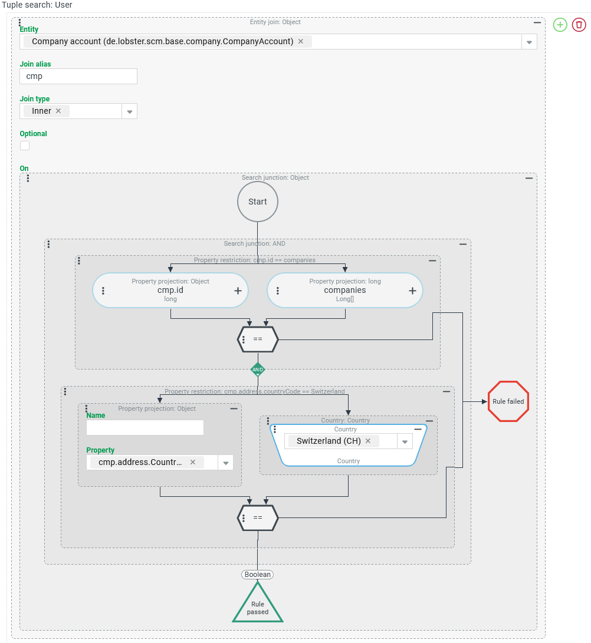The width and height of the screenshot is (591, 643).
Task: Click the Rule passed triangle node
Action: point(258,605)
